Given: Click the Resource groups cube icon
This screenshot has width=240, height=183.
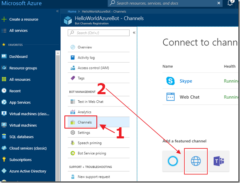Looking at the screenshot, I should pyautogui.click(x=4, y=68).
